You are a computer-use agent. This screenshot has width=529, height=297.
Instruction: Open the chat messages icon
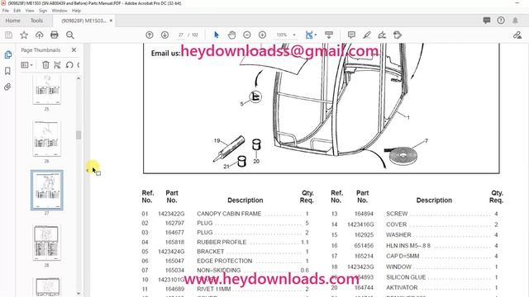pos(487,21)
